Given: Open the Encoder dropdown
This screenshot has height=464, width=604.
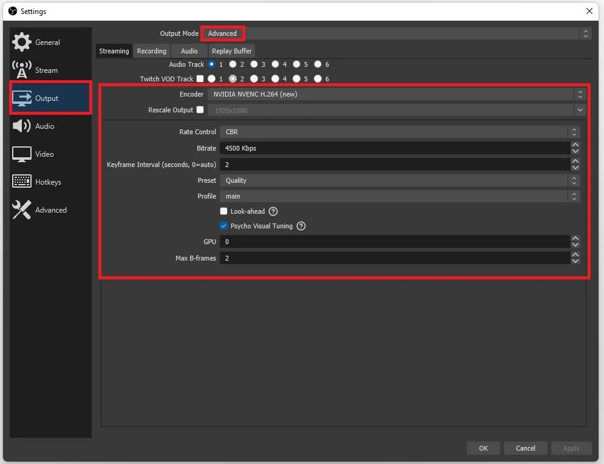Looking at the screenshot, I should point(397,94).
